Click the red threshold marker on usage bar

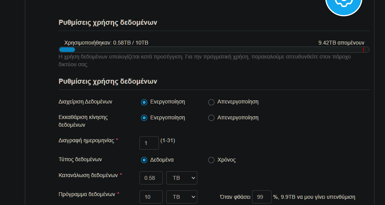pyautogui.click(x=364, y=50)
